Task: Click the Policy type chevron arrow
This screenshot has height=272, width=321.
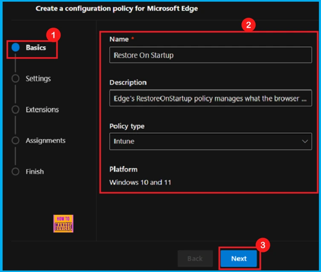Action: point(305,141)
